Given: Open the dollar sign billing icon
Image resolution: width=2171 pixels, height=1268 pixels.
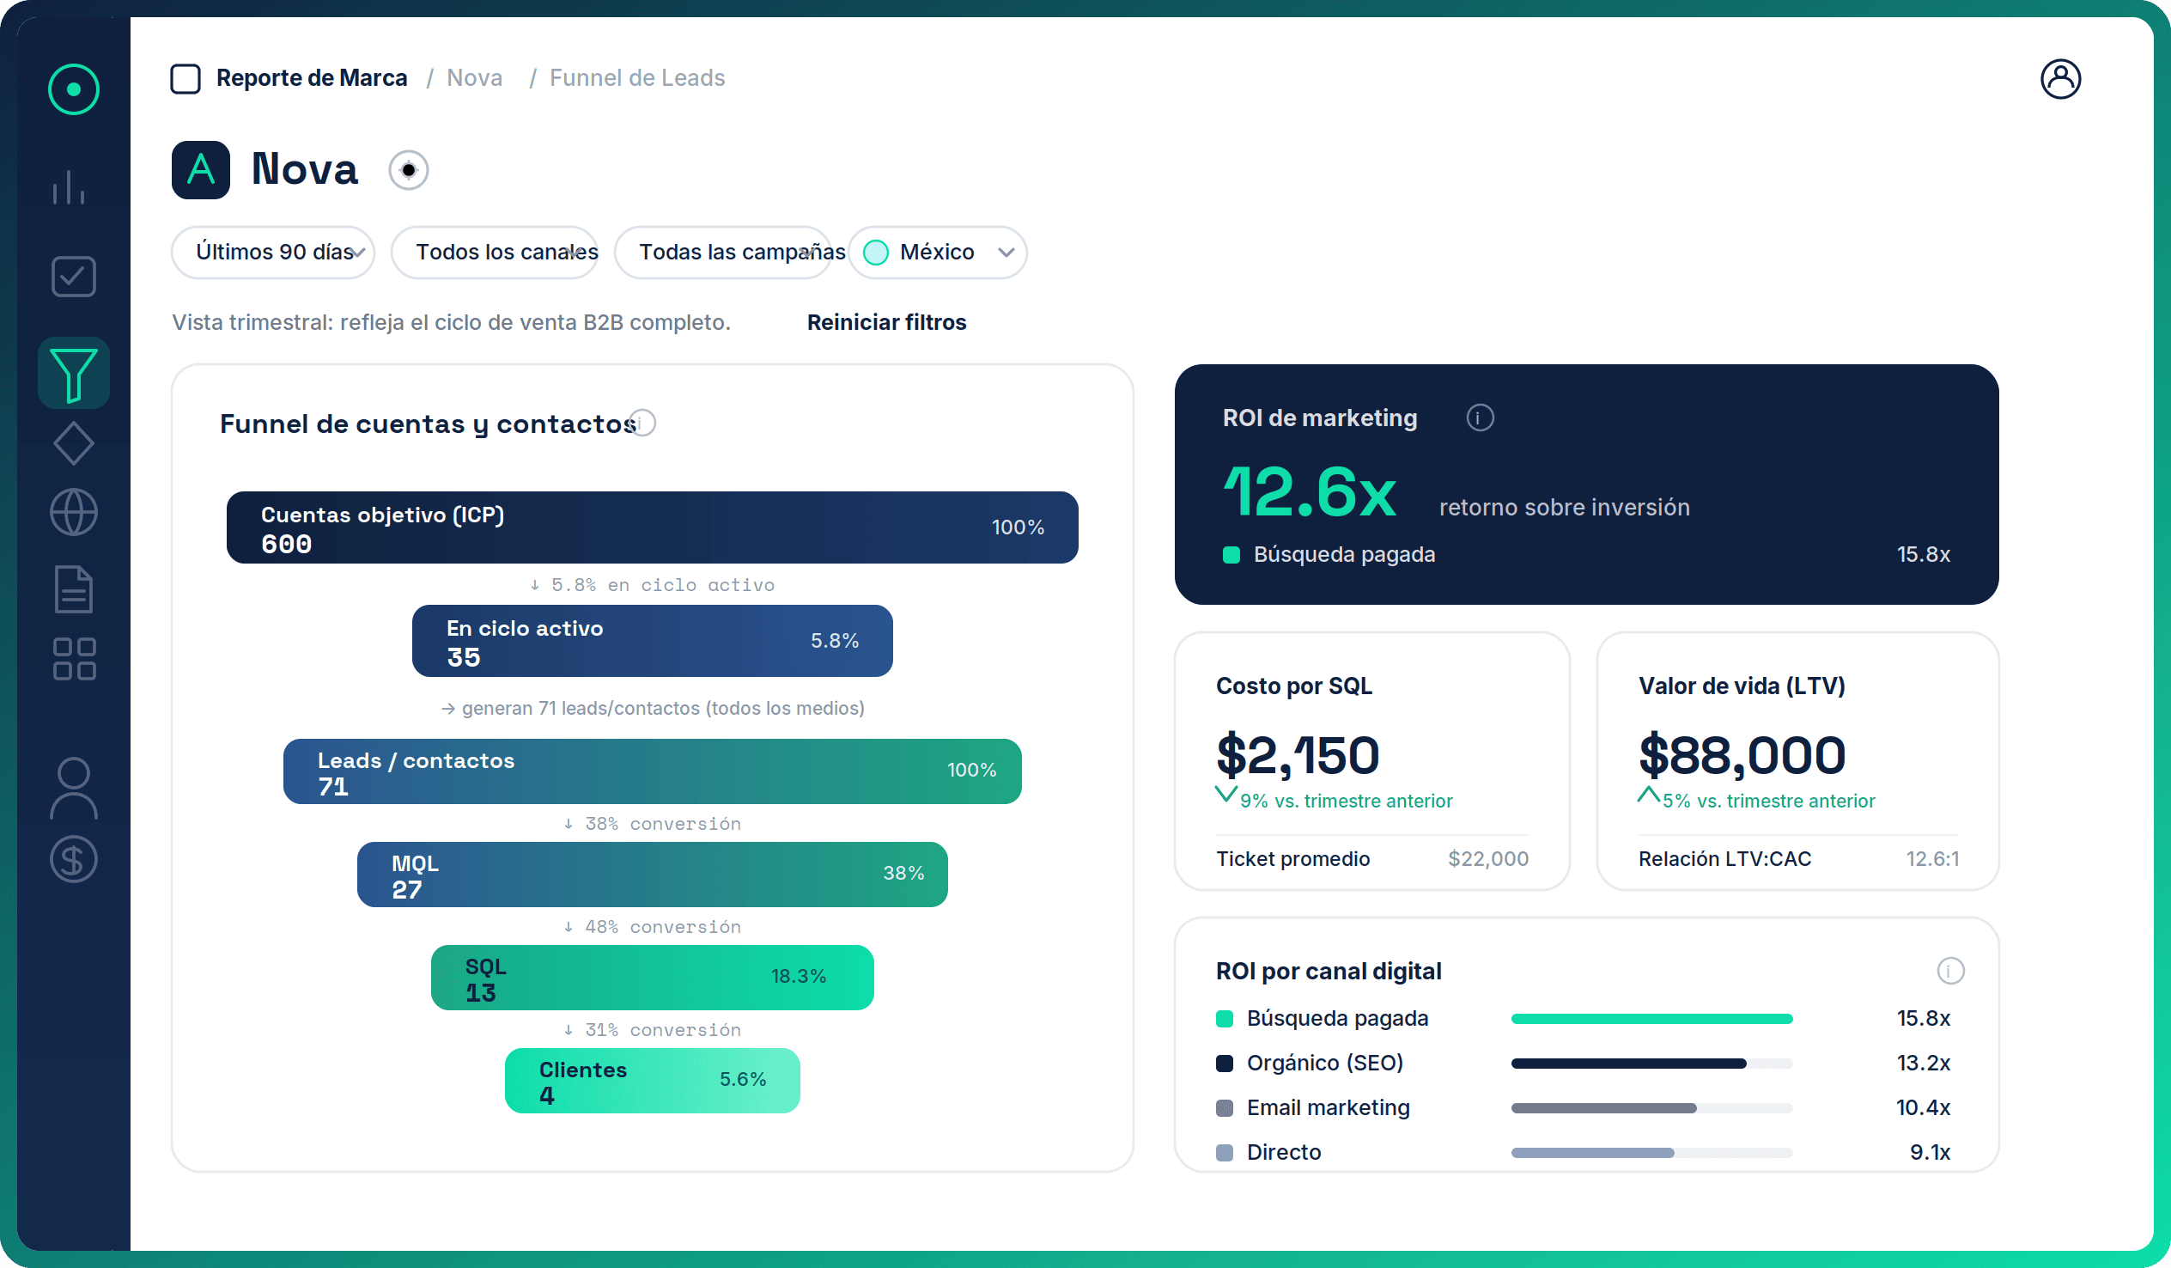Looking at the screenshot, I should click(x=73, y=859).
